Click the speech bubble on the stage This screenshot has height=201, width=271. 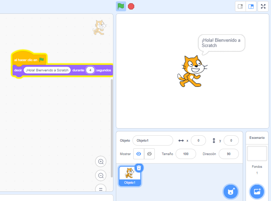point(222,43)
